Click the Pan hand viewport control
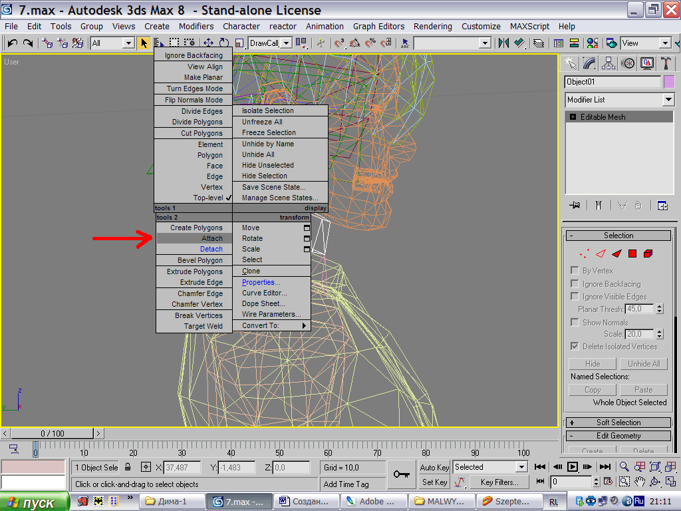 point(640,482)
